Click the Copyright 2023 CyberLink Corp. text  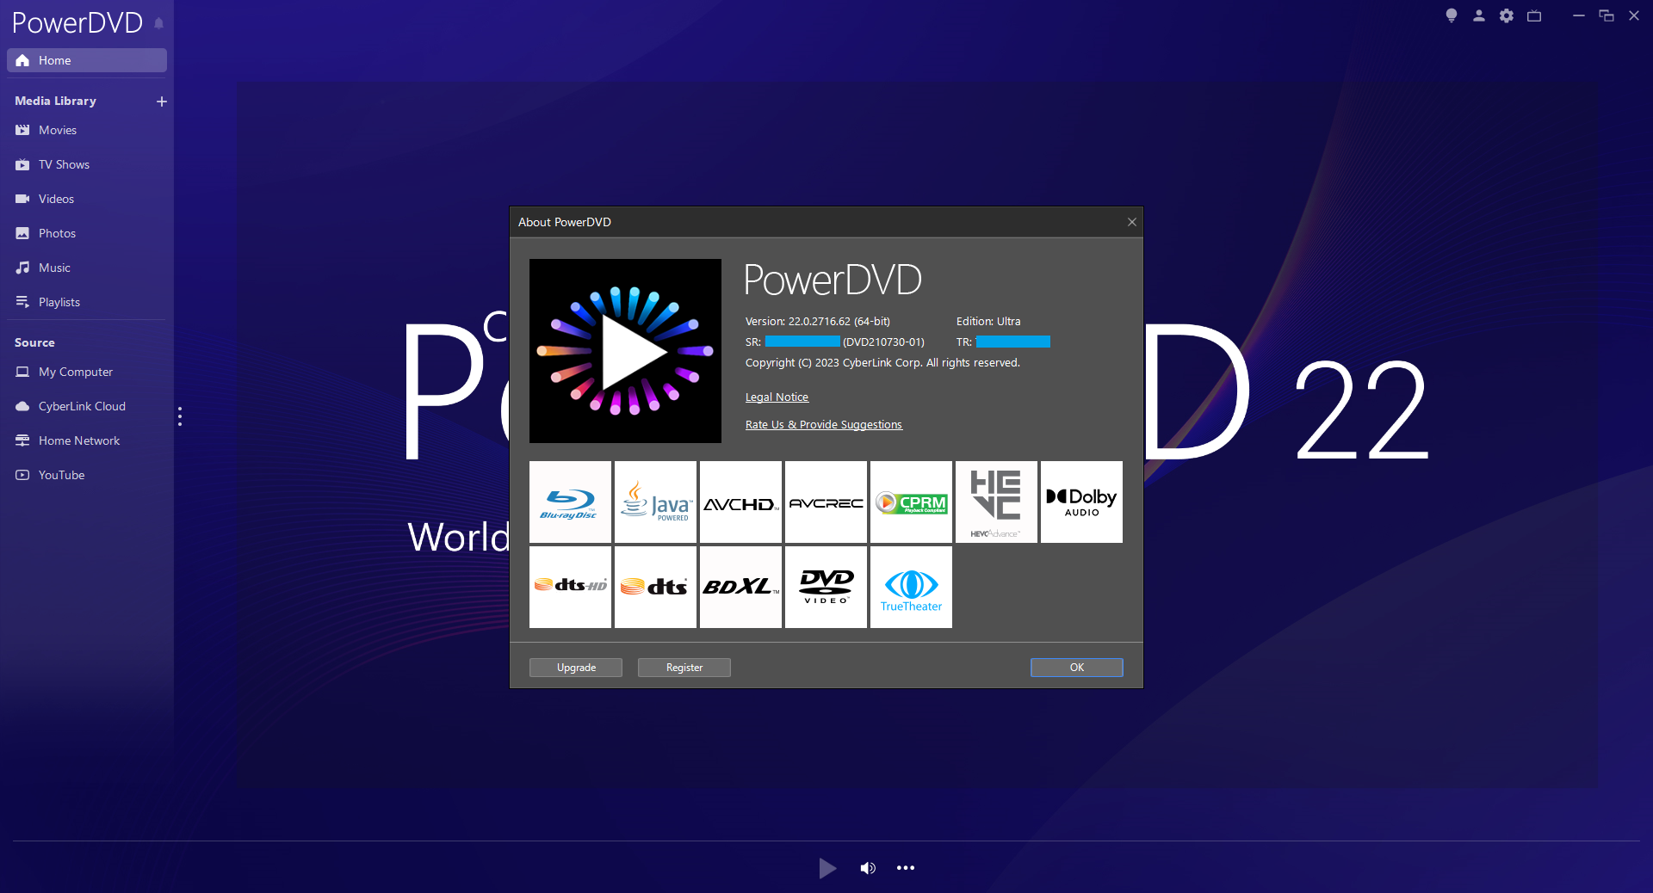882,363
